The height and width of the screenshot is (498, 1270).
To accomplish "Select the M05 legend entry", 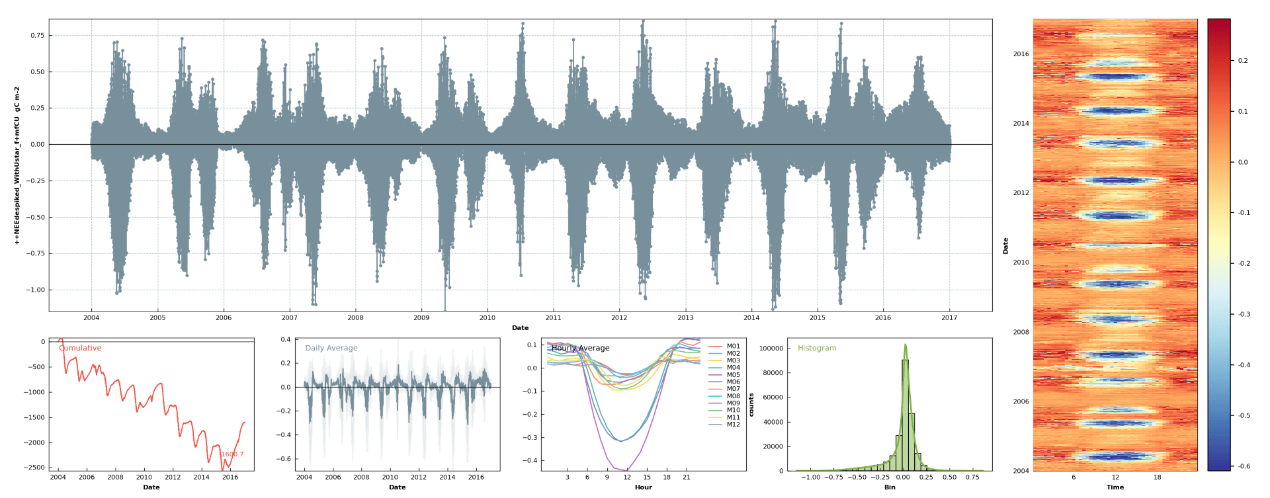I will (x=724, y=374).
